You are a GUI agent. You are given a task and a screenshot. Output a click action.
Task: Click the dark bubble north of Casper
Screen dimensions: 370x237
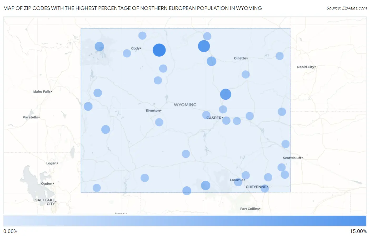(x=226, y=94)
